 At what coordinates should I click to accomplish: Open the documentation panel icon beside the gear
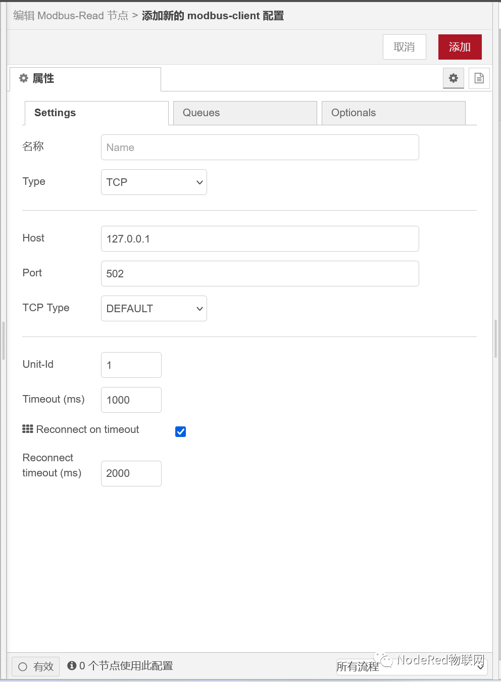point(478,78)
